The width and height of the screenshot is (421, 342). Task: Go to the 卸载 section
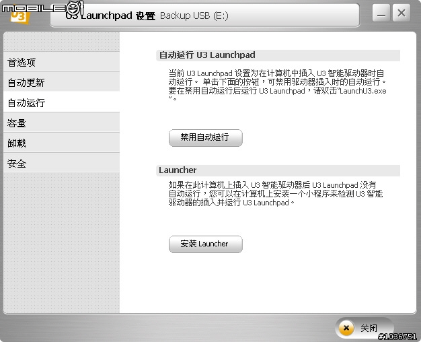coord(61,143)
